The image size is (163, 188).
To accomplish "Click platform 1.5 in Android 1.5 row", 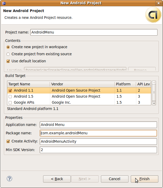I will point(125,96).
